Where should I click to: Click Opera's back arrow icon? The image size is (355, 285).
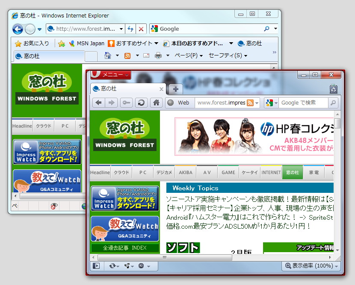(x=99, y=102)
